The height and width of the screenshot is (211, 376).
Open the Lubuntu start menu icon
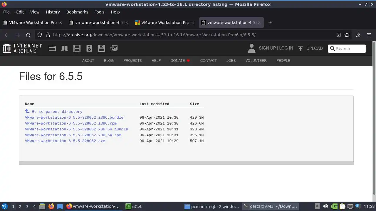click(4, 206)
